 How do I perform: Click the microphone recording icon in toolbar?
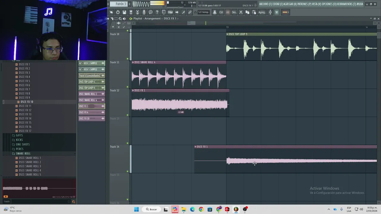(144, 12)
